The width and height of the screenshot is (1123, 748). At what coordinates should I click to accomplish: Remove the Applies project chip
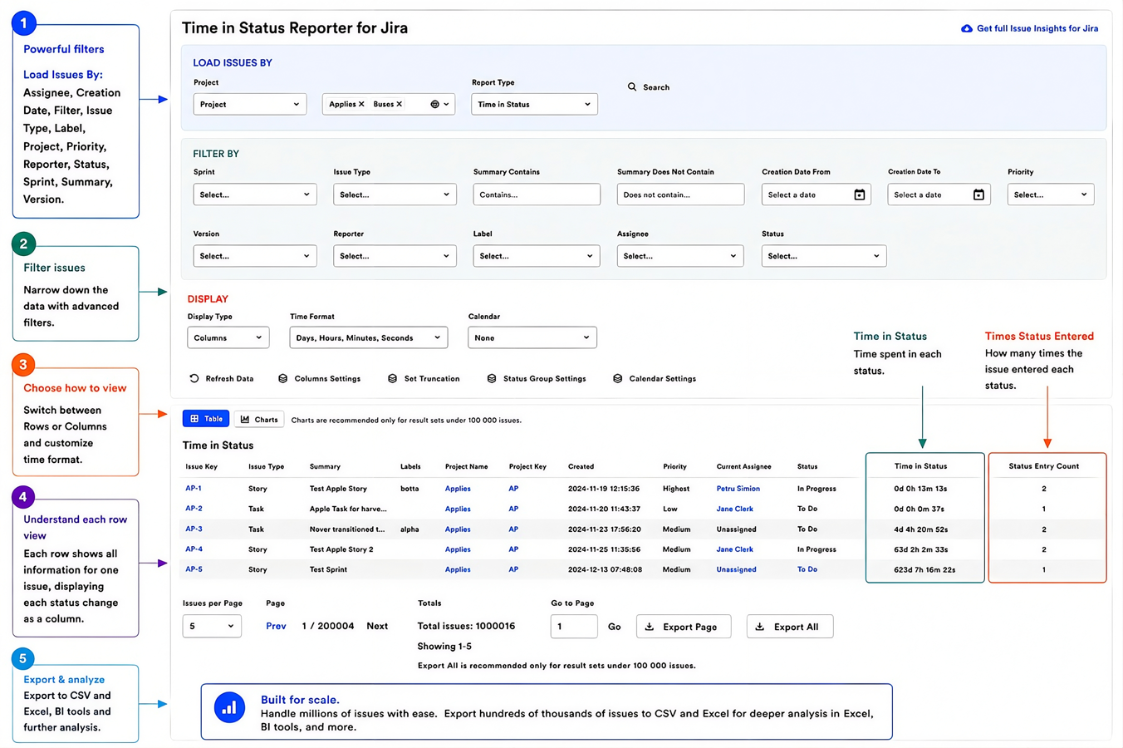coord(361,104)
